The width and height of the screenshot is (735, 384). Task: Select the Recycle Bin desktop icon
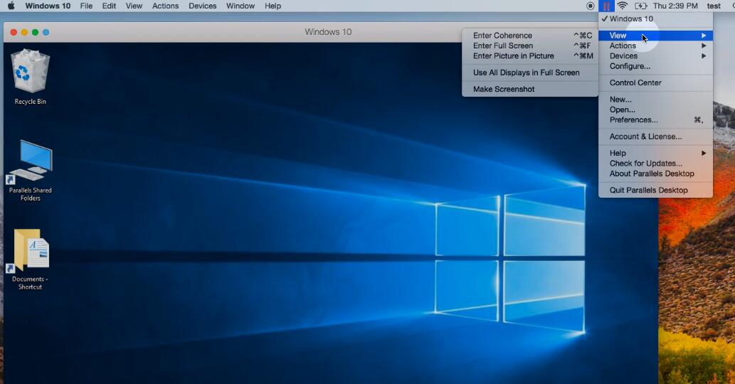[31, 78]
